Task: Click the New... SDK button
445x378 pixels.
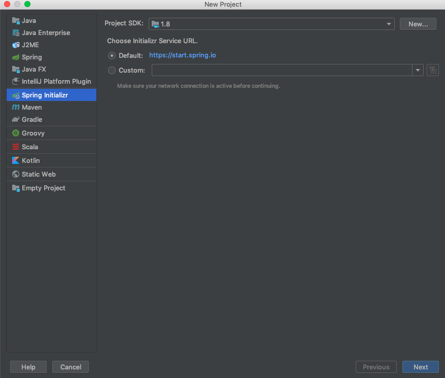Action: [x=418, y=24]
